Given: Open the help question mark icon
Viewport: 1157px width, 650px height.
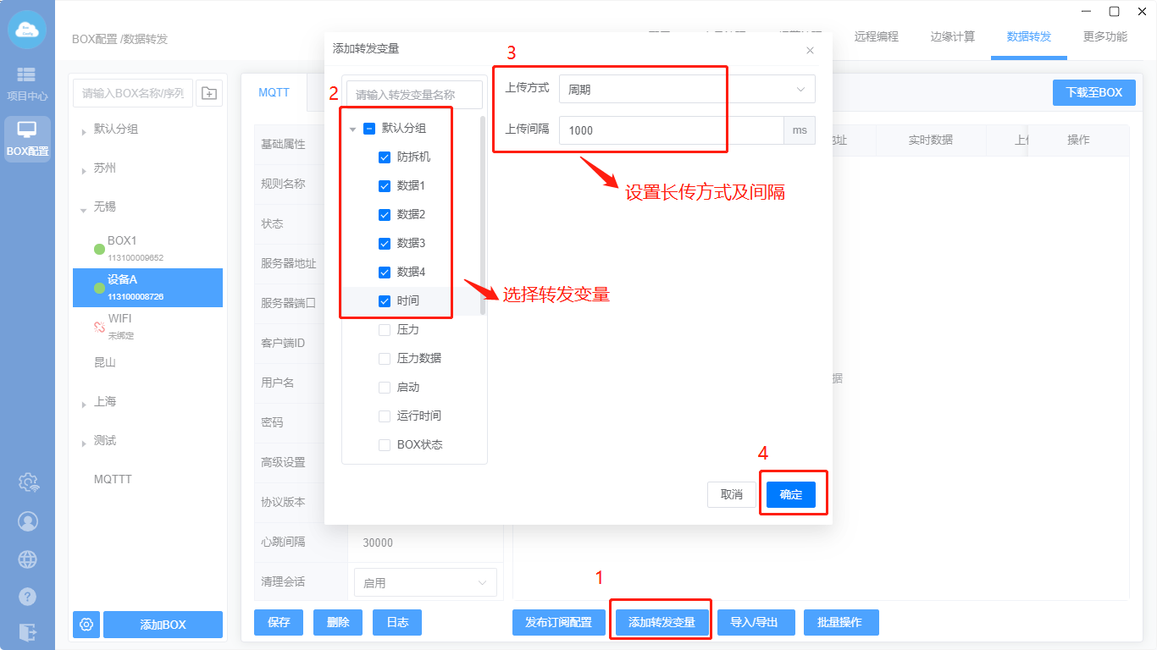Looking at the screenshot, I should [x=28, y=597].
